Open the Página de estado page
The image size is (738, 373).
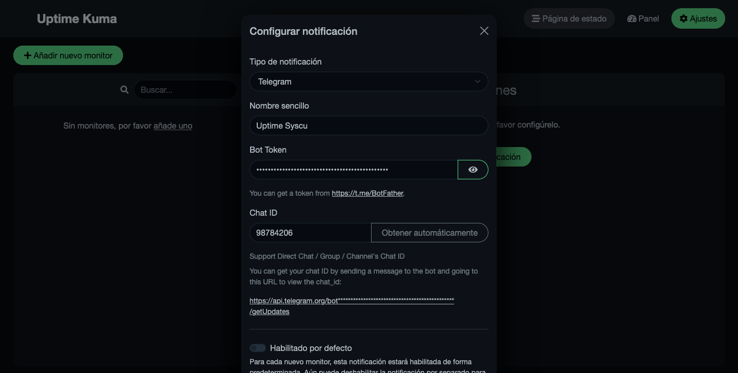[x=569, y=18]
